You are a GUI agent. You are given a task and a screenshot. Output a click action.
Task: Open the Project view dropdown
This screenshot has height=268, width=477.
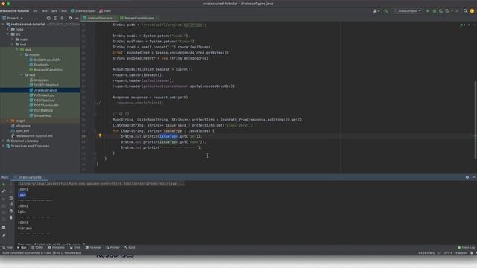[x=13, y=18]
